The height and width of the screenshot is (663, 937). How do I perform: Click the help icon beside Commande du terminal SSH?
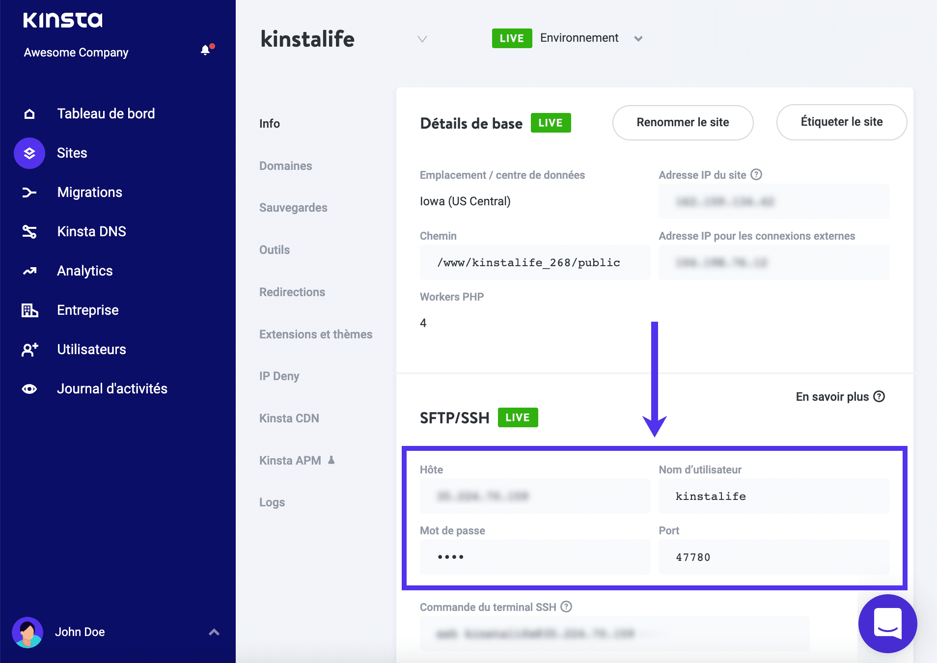[566, 607]
